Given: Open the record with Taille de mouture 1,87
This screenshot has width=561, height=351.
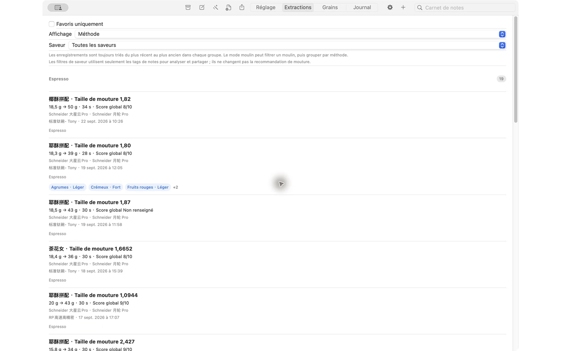Looking at the screenshot, I should point(277,218).
